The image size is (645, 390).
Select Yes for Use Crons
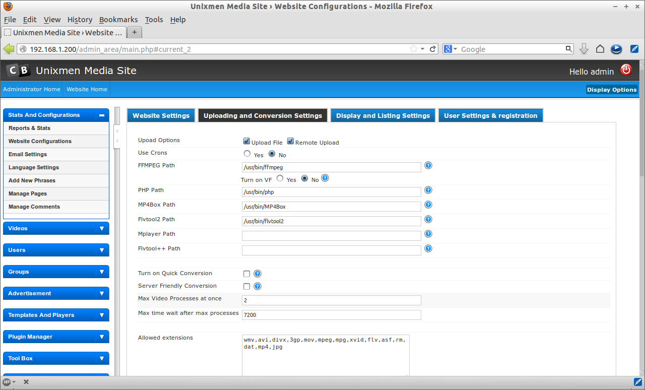(247, 154)
